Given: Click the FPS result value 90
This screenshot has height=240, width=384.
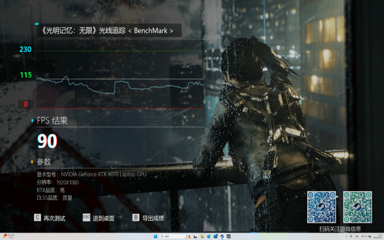Looking at the screenshot, I should point(47,141).
